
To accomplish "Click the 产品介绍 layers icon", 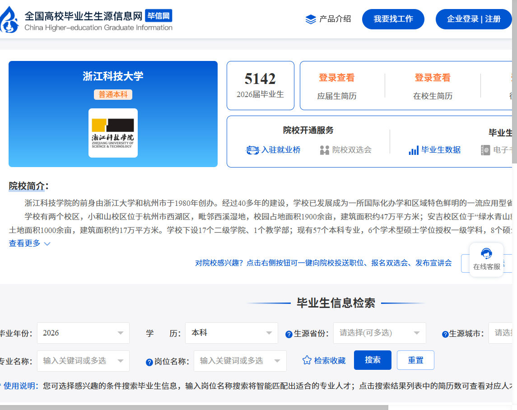I will (311, 19).
